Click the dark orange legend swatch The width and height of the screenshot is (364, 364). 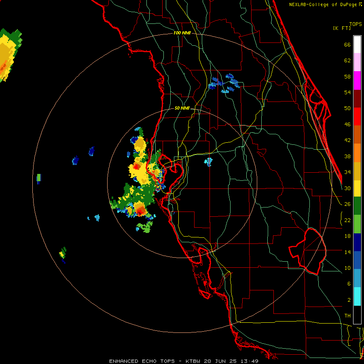pyautogui.click(x=357, y=135)
